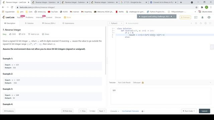Open the Problems list button

pyautogui.click(x=9, y=111)
